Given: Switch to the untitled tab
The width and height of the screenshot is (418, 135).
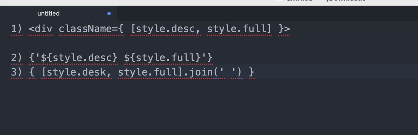Looking at the screenshot, I should point(58,14).
